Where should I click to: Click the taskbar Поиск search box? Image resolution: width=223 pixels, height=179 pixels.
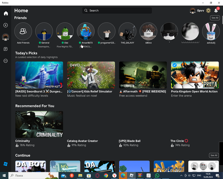33,175
